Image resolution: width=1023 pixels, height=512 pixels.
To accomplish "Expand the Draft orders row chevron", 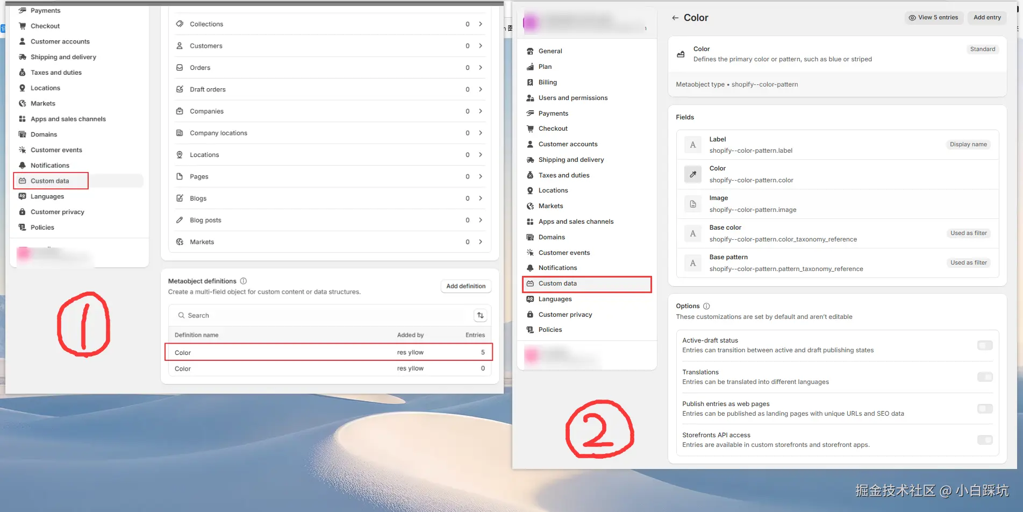I will pos(481,89).
